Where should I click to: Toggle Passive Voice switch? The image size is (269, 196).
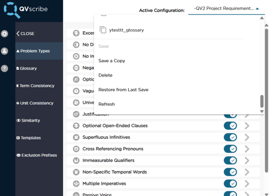(230, 194)
